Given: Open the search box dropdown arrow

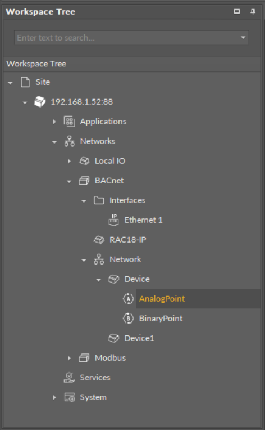Looking at the screenshot, I should pyautogui.click(x=243, y=38).
